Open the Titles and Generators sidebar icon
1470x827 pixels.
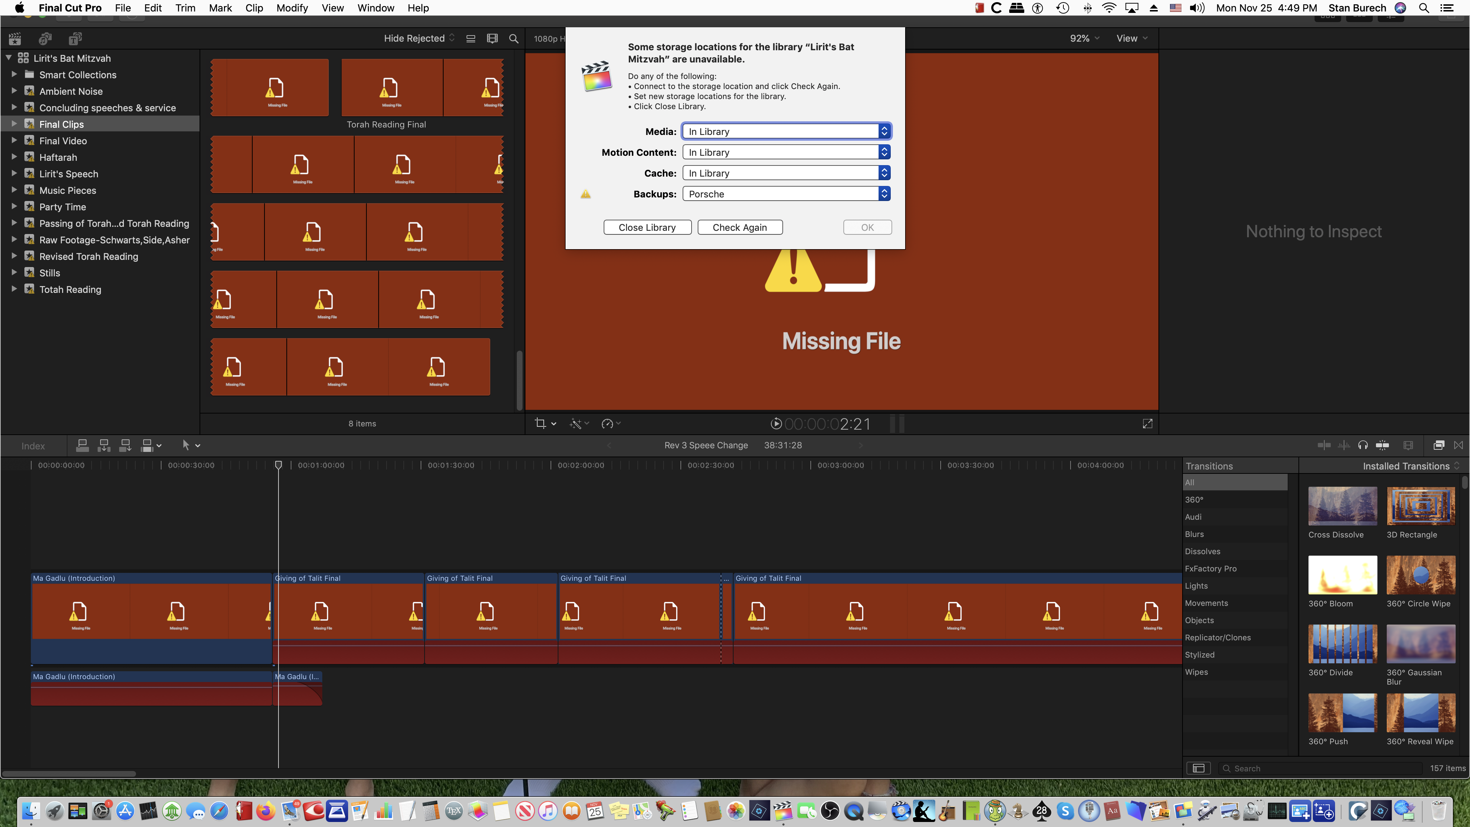coord(75,38)
